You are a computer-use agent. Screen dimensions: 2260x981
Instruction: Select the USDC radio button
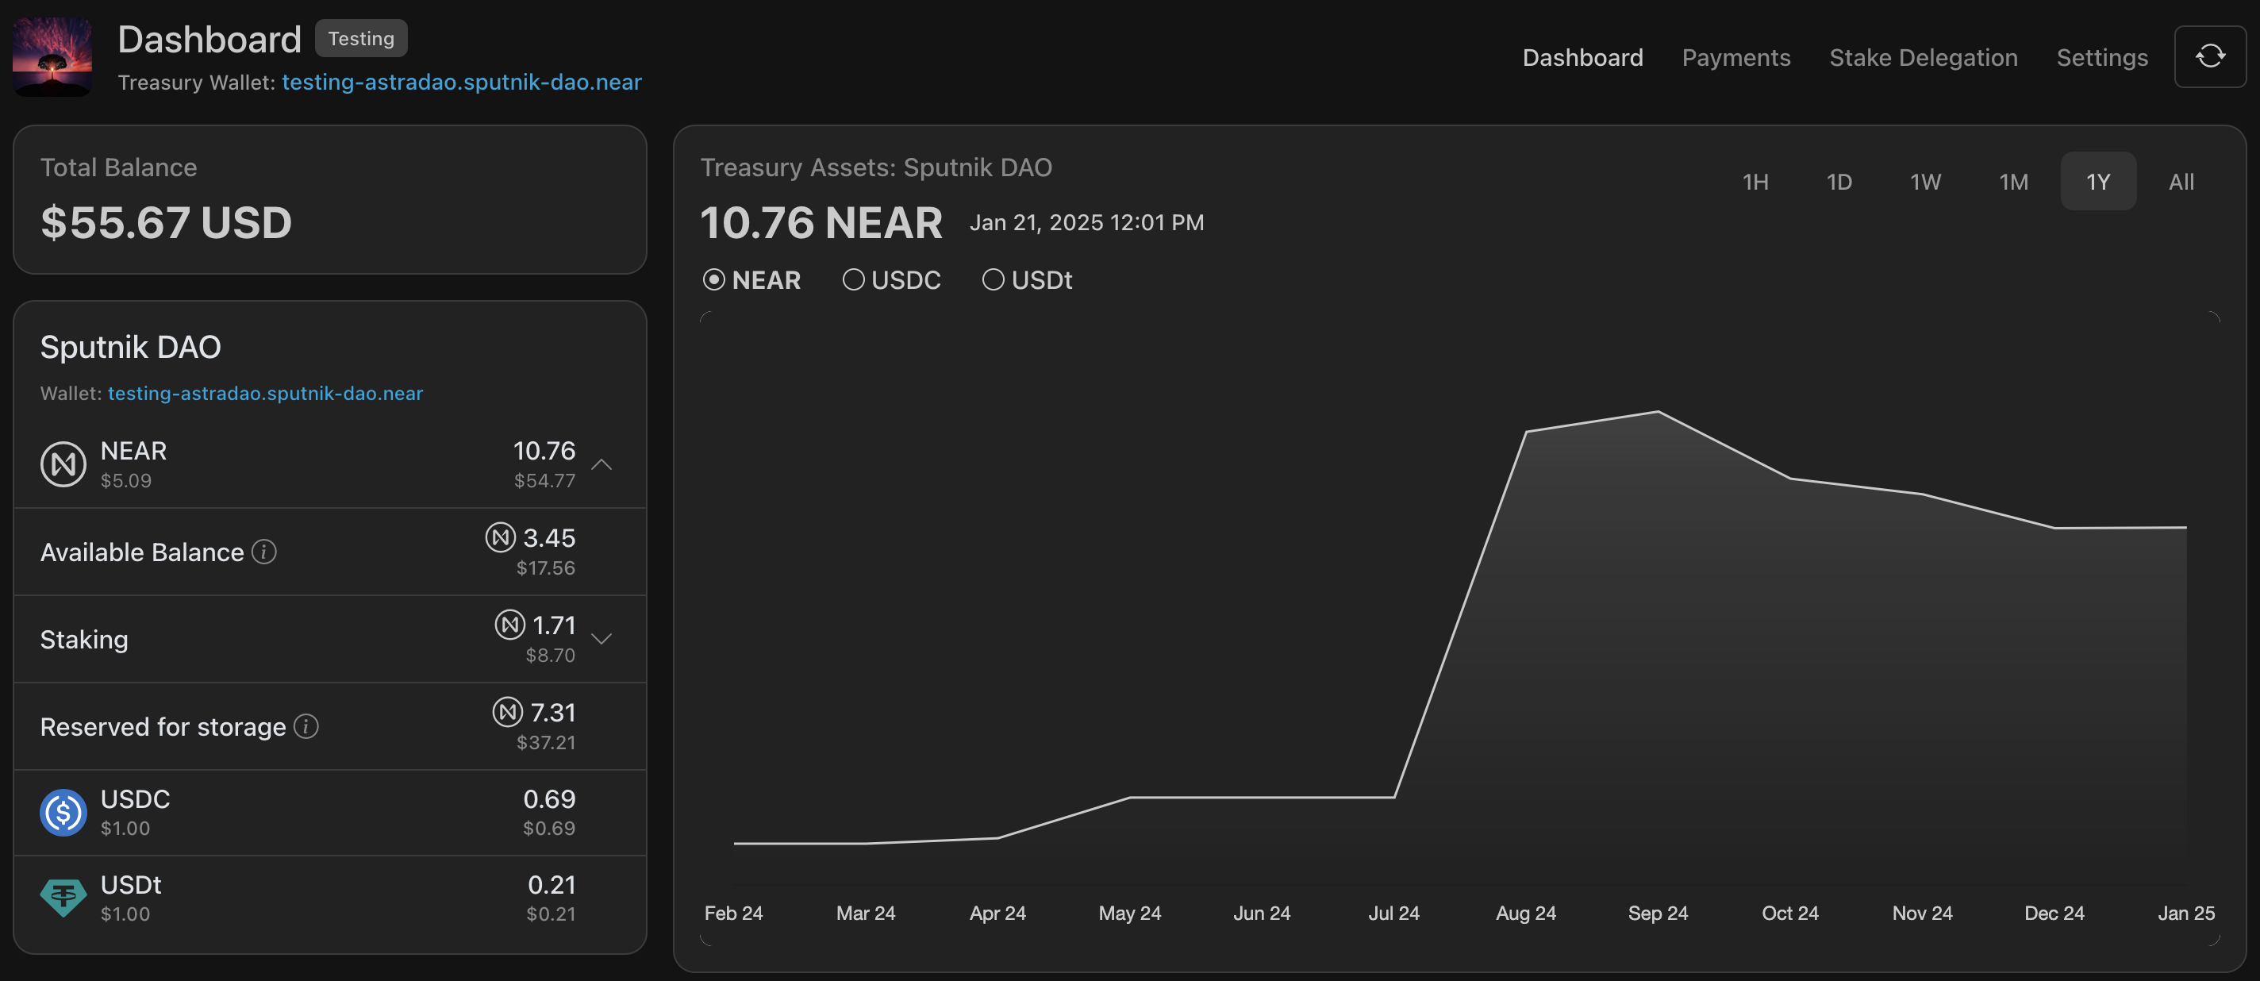[854, 280]
